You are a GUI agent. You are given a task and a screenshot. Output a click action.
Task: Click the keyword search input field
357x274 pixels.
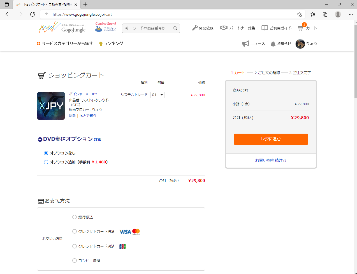147,28
